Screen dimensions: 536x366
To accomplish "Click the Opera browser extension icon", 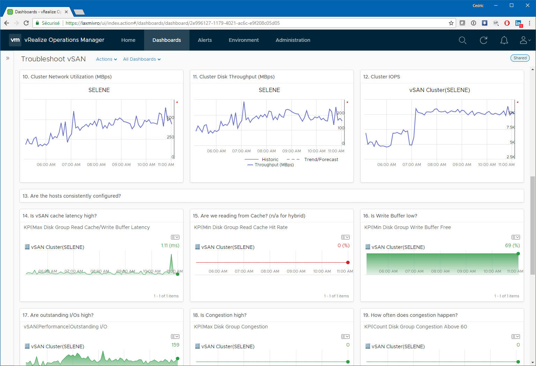I will tap(507, 23).
